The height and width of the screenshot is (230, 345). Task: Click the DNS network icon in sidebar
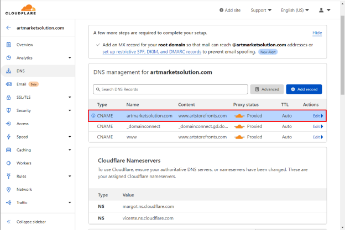[9, 71]
